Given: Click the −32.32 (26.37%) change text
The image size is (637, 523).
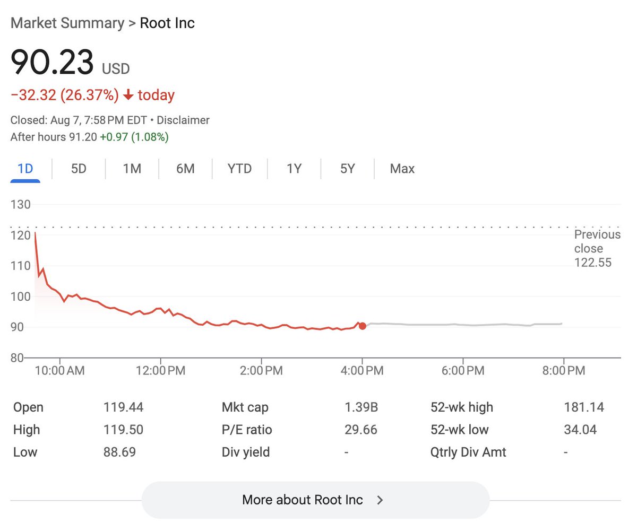Looking at the screenshot, I should pyautogui.click(x=65, y=95).
